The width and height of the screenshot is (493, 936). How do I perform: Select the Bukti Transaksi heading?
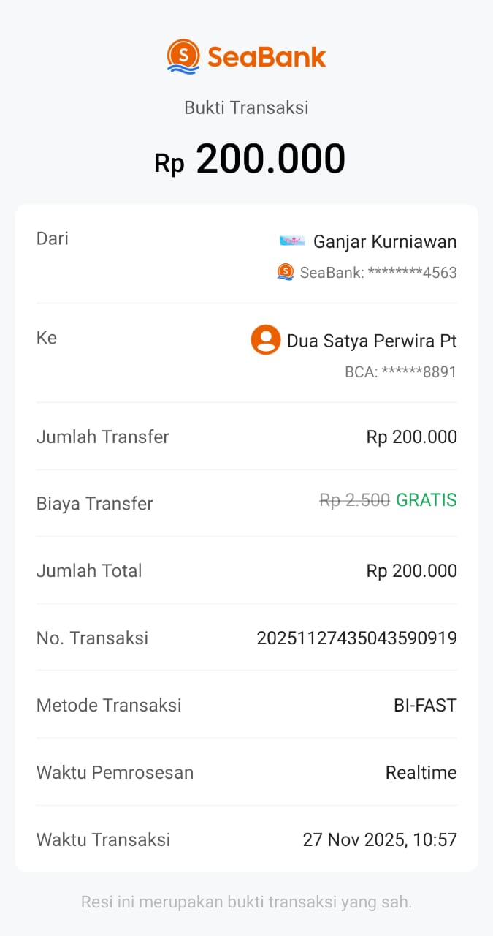point(246,107)
